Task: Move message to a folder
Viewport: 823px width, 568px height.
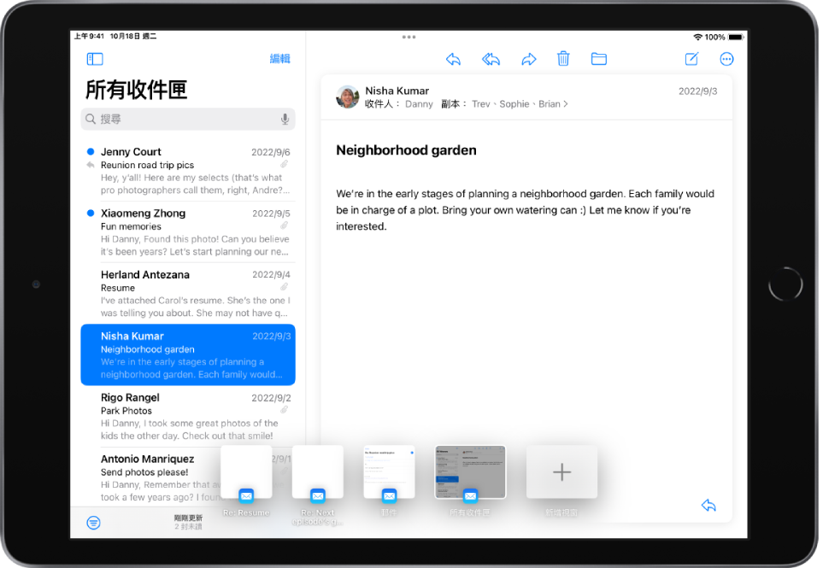Action: tap(599, 59)
